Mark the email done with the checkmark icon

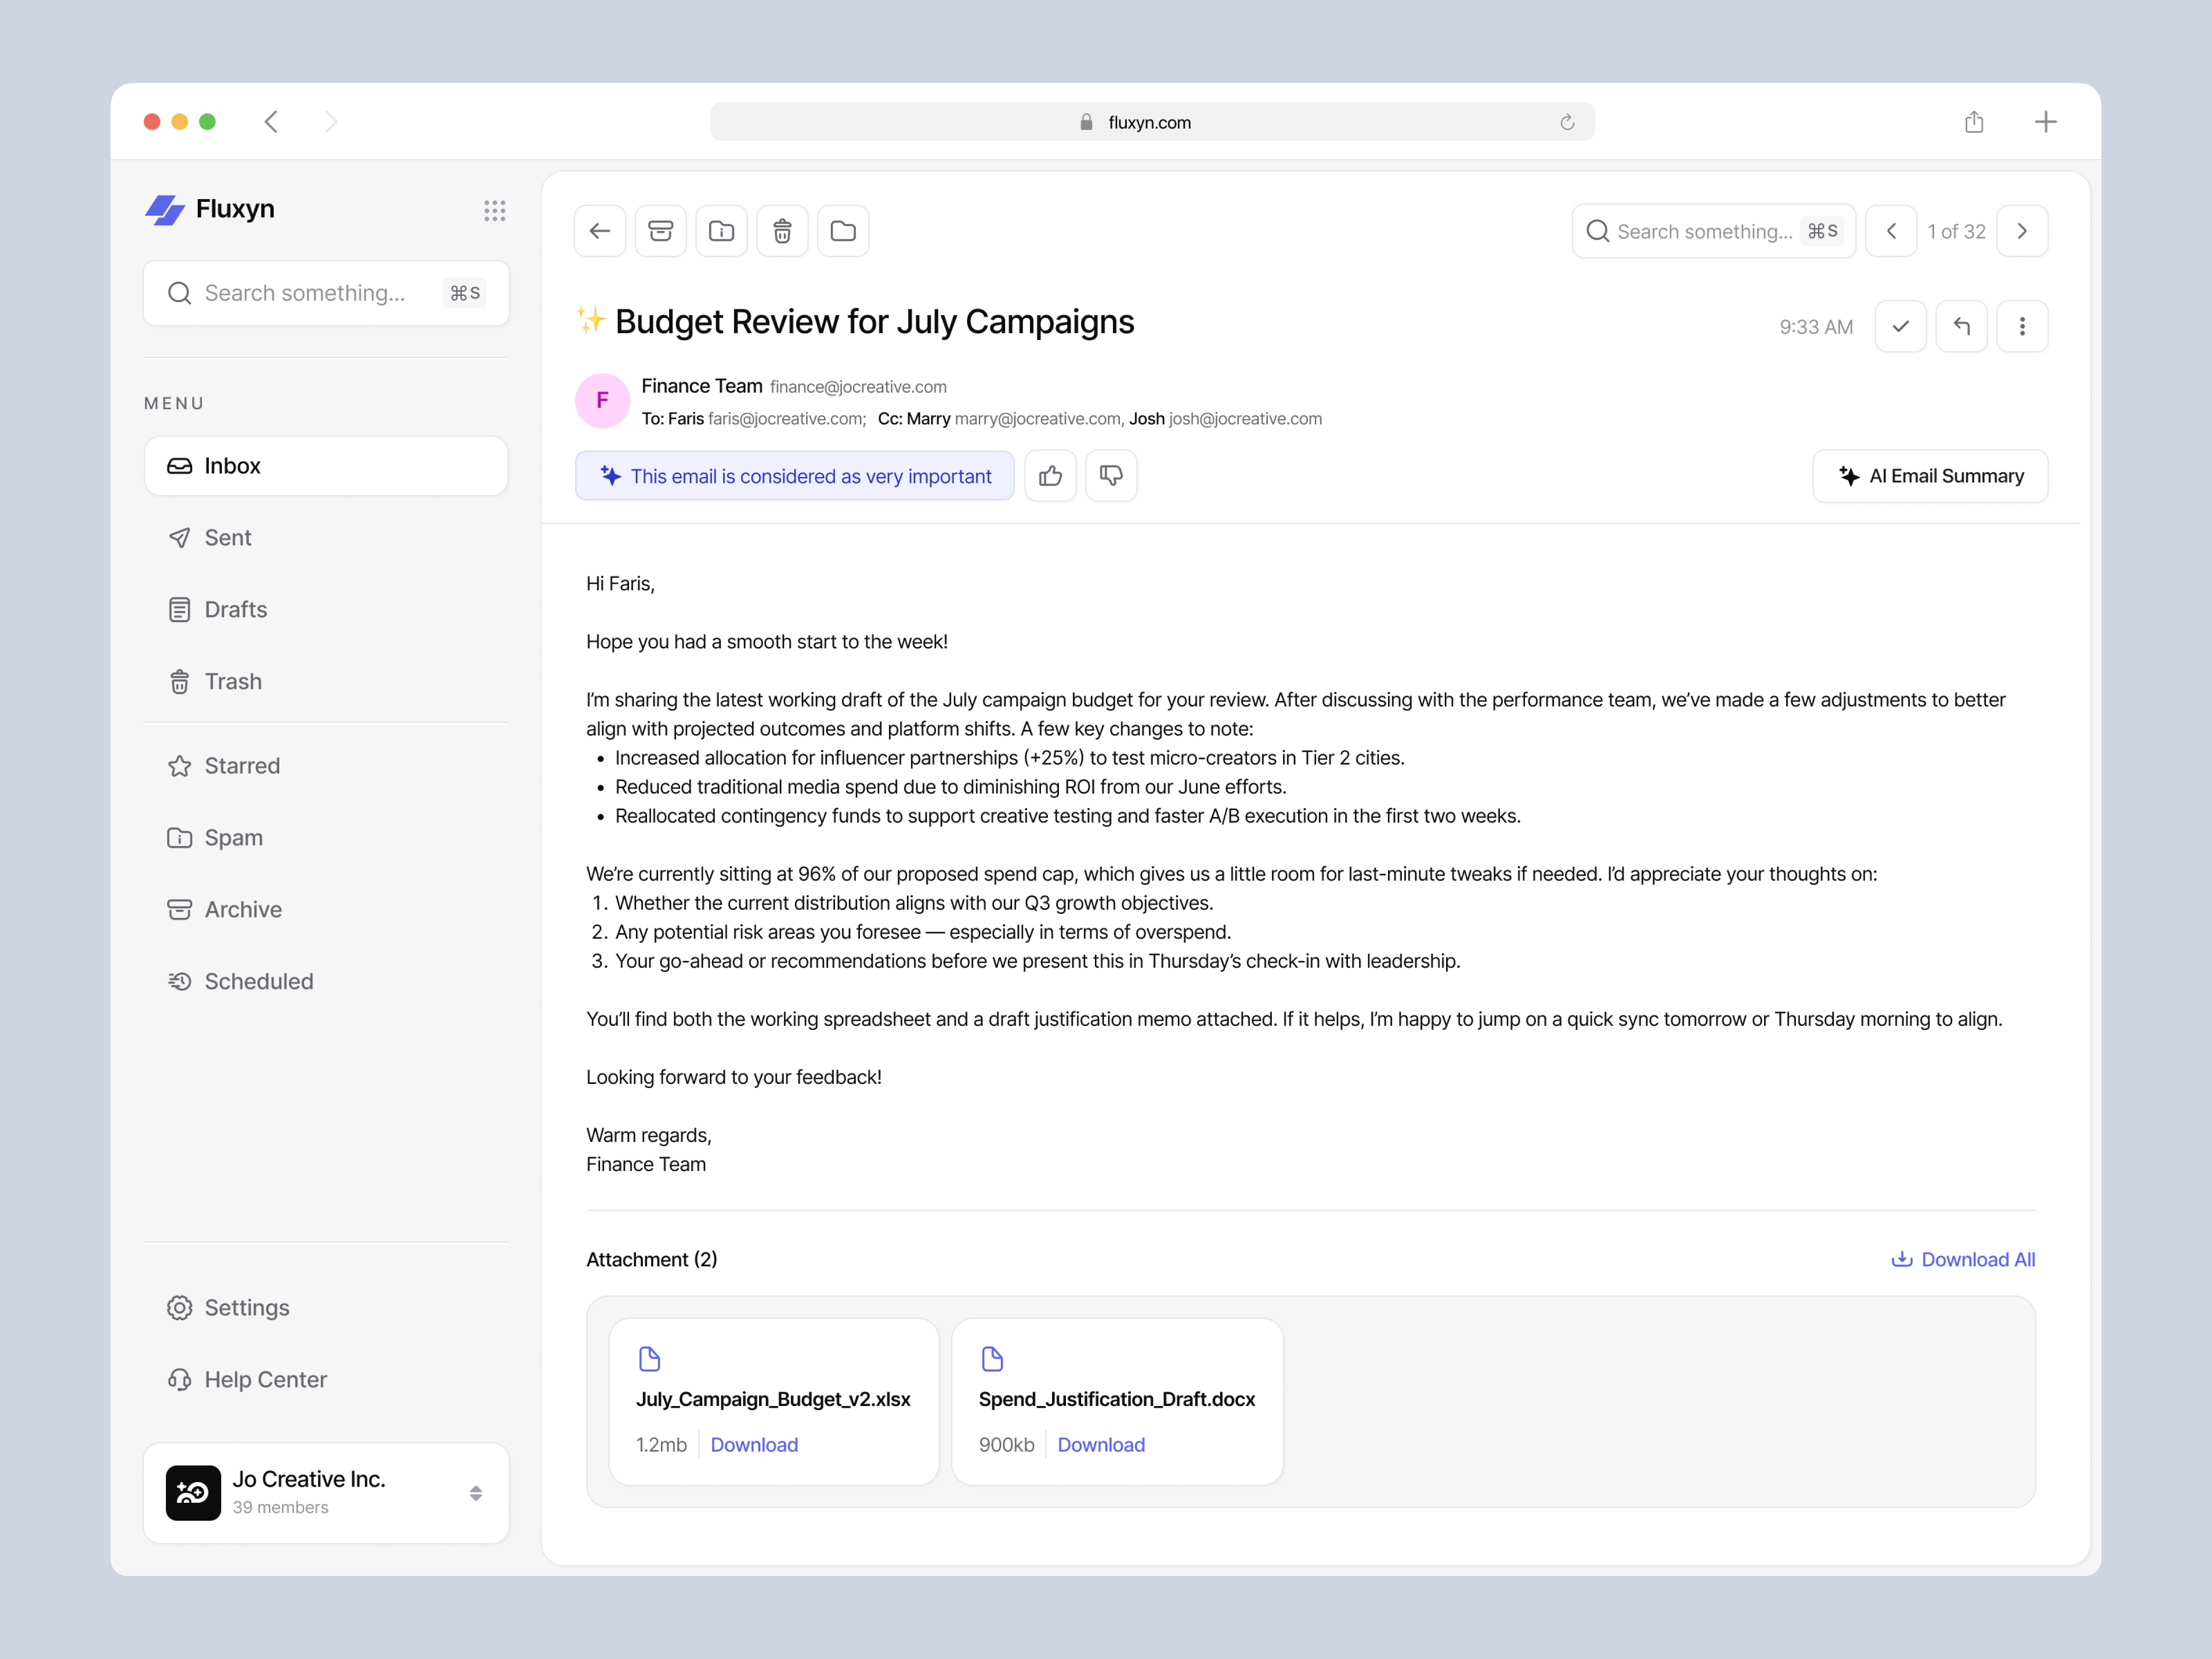point(1900,325)
